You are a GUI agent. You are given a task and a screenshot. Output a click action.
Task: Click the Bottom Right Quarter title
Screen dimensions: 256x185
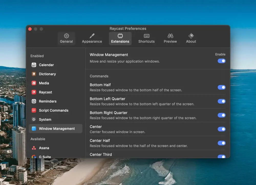click(x=109, y=113)
